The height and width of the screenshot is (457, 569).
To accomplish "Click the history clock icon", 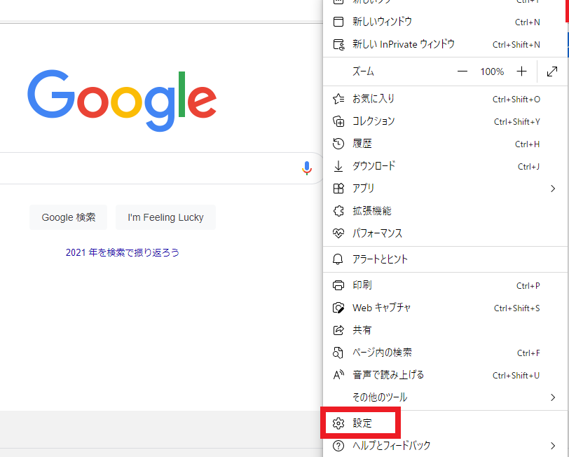I will coord(338,144).
